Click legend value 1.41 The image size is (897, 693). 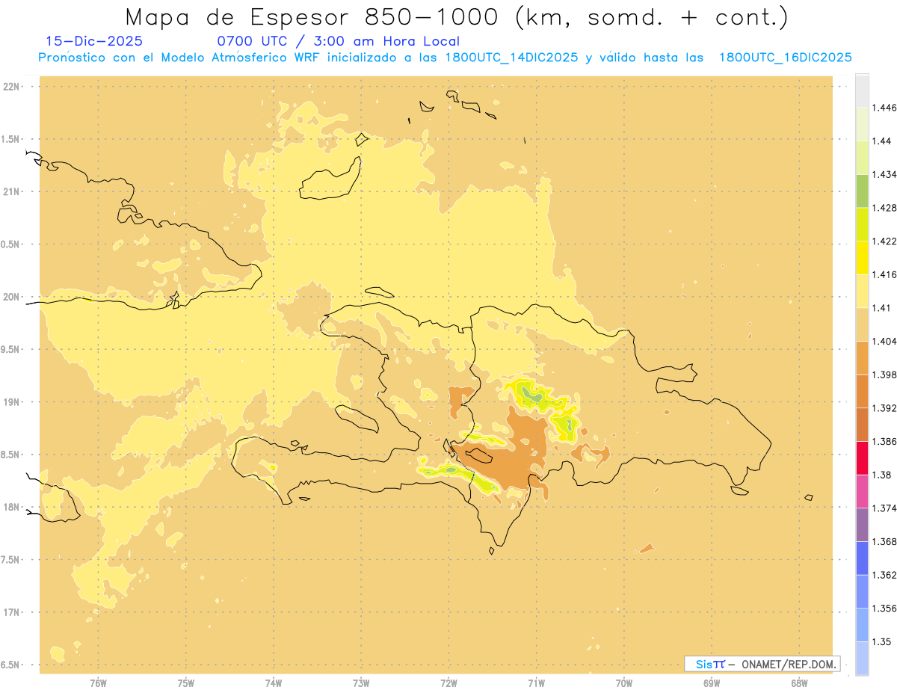(x=882, y=308)
